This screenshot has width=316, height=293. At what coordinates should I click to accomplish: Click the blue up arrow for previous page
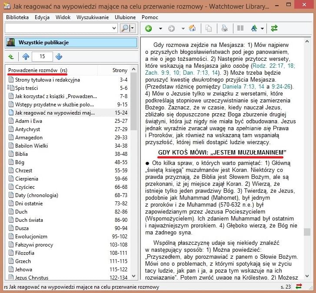pos(26,56)
